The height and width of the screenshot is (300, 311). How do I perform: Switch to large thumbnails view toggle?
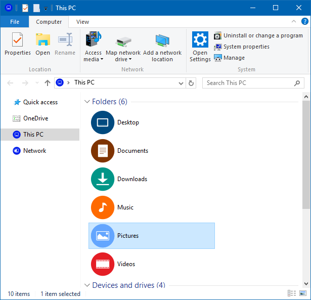[x=303, y=293]
